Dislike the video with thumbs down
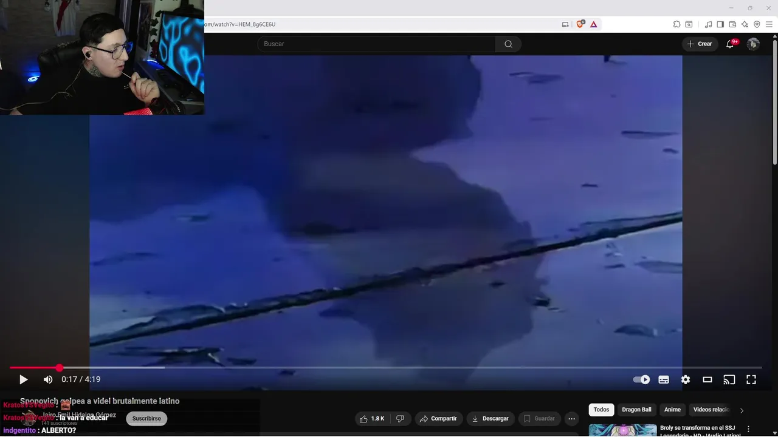Image resolution: width=778 pixels, height=437 pixels. [400, 418]
